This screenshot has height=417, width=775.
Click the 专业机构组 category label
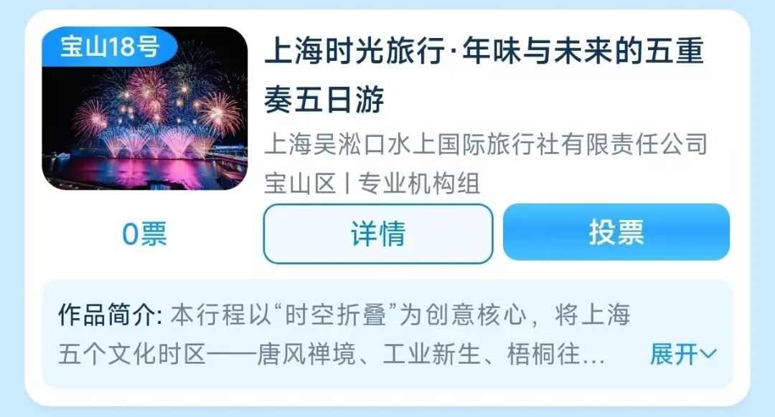[x=418, y=183]
